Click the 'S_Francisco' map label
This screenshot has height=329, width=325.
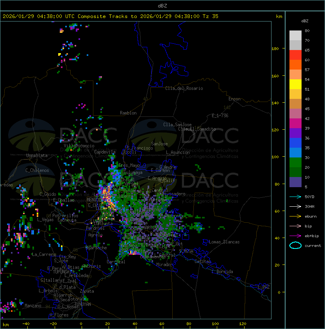[140, 148]
